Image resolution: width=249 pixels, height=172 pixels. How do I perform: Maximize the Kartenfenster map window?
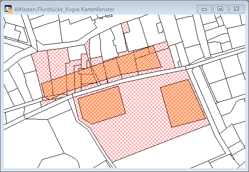[220, 9]
